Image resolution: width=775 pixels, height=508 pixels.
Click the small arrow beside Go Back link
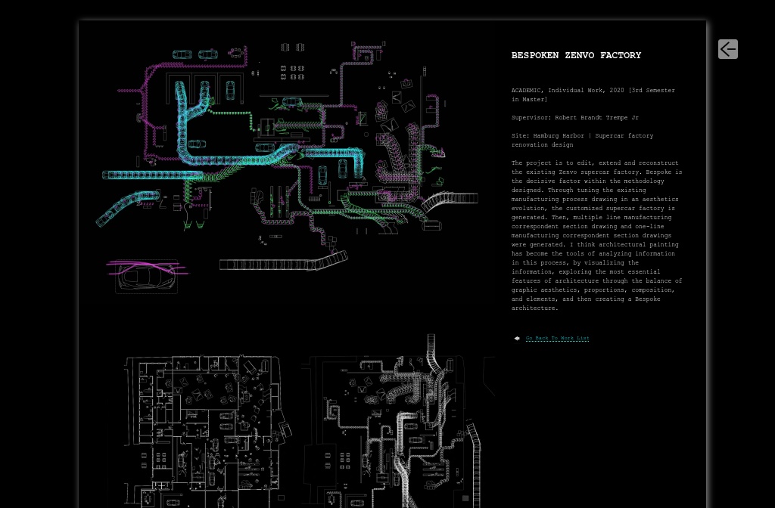517,338
